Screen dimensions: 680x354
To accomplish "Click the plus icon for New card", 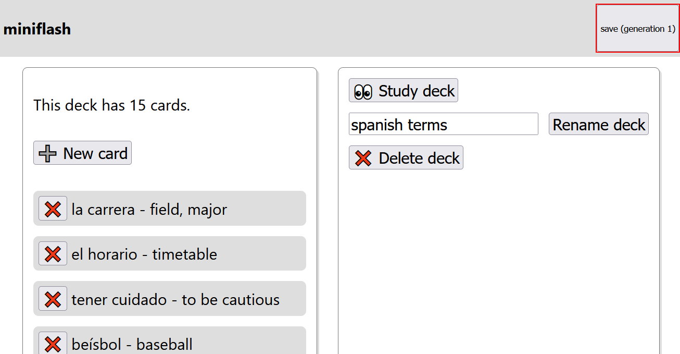I will (x=48, y=153).
